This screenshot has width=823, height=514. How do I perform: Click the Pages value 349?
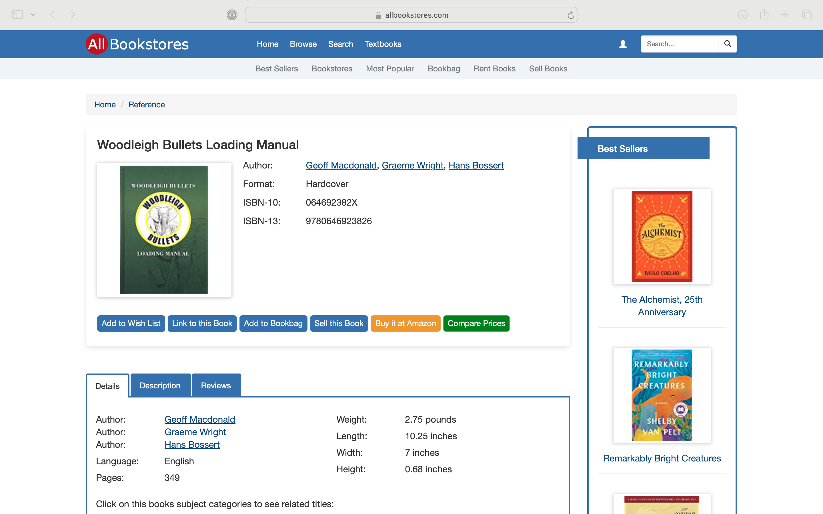pyautogui.click(x=172, y=478)
